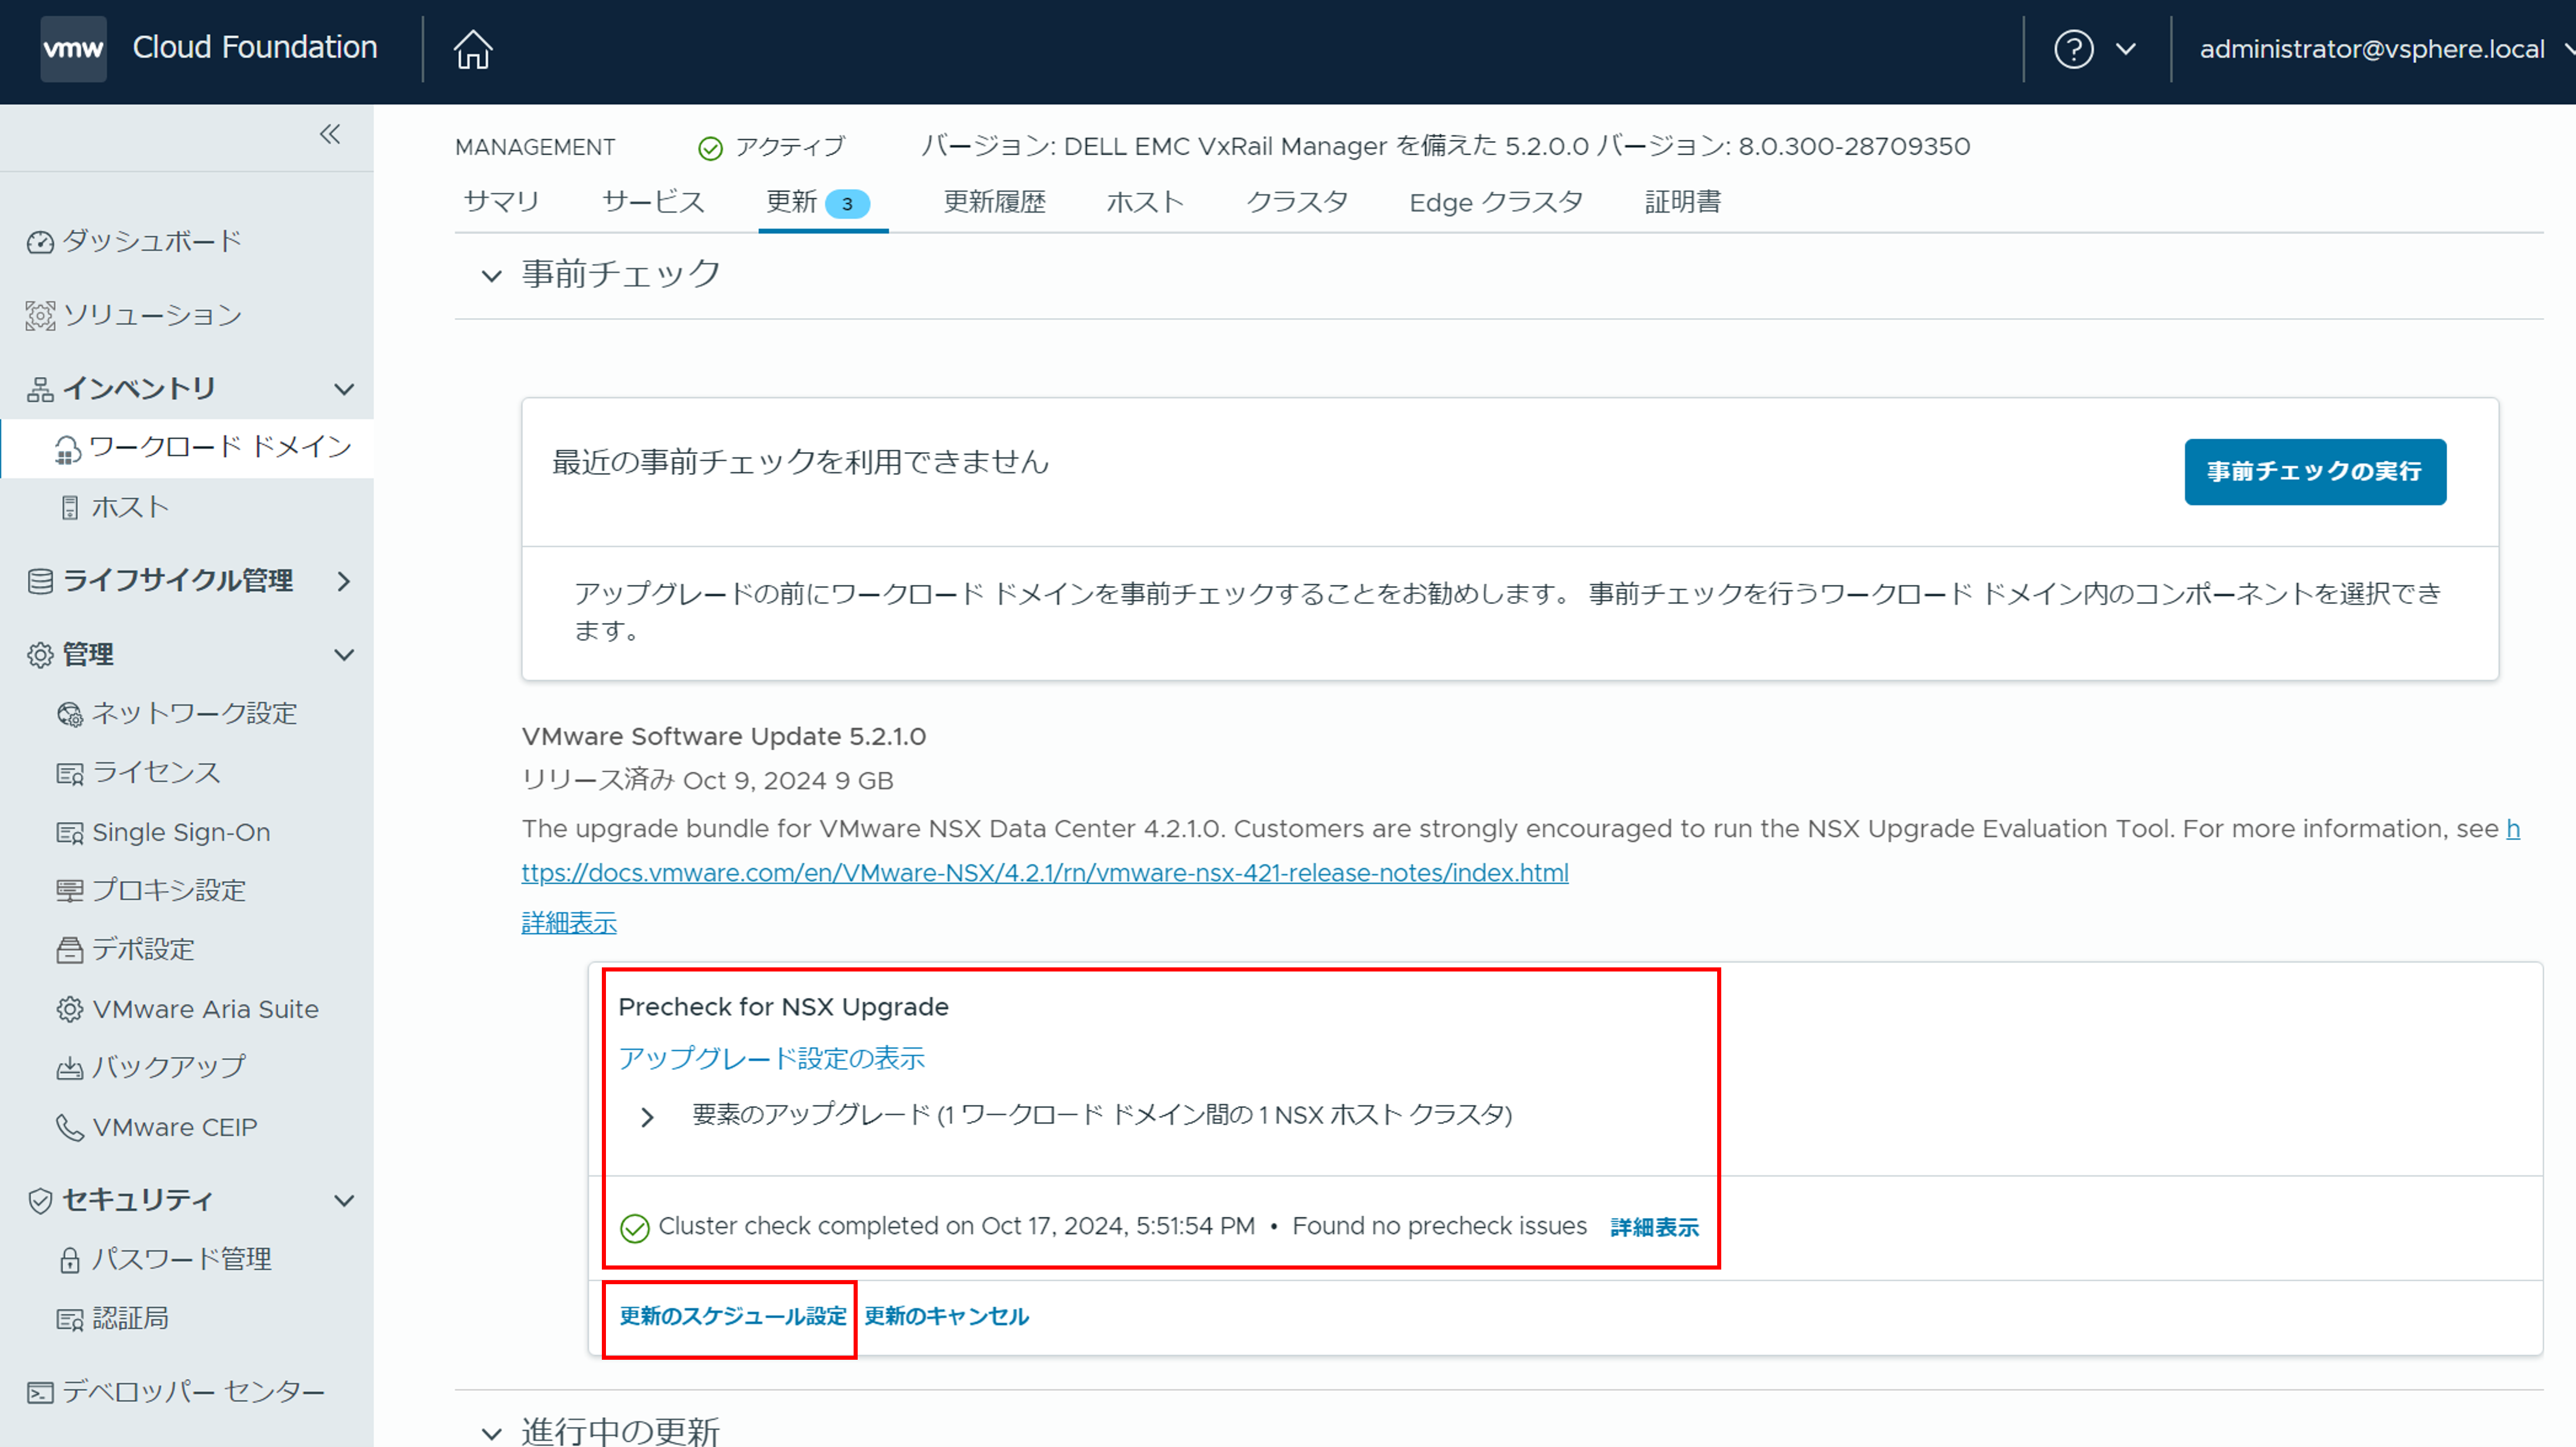Click the Cloud Foundation title text
The width and height of the screenshot is (2576, 1447).
point(255,48)
